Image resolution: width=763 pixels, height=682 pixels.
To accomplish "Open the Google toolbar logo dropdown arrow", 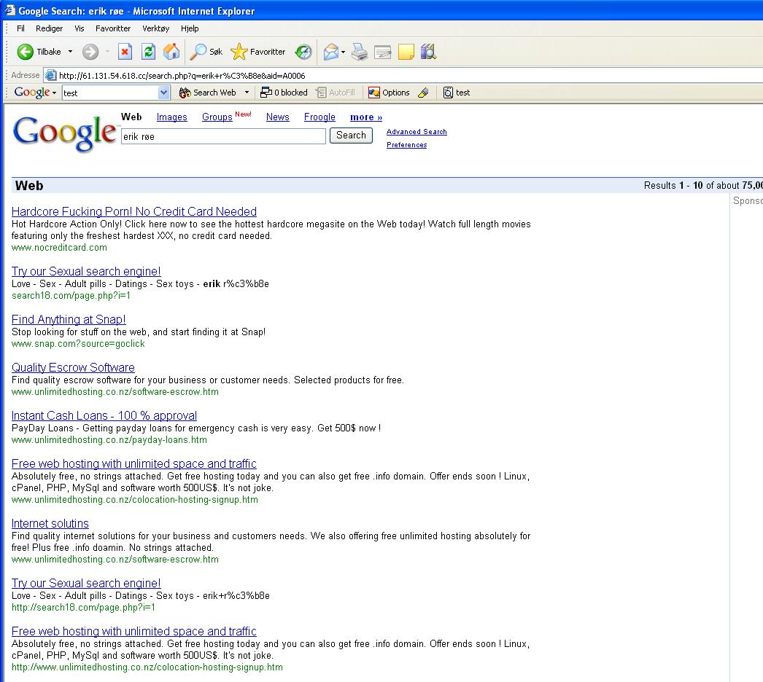I will [x=54, y=93].
